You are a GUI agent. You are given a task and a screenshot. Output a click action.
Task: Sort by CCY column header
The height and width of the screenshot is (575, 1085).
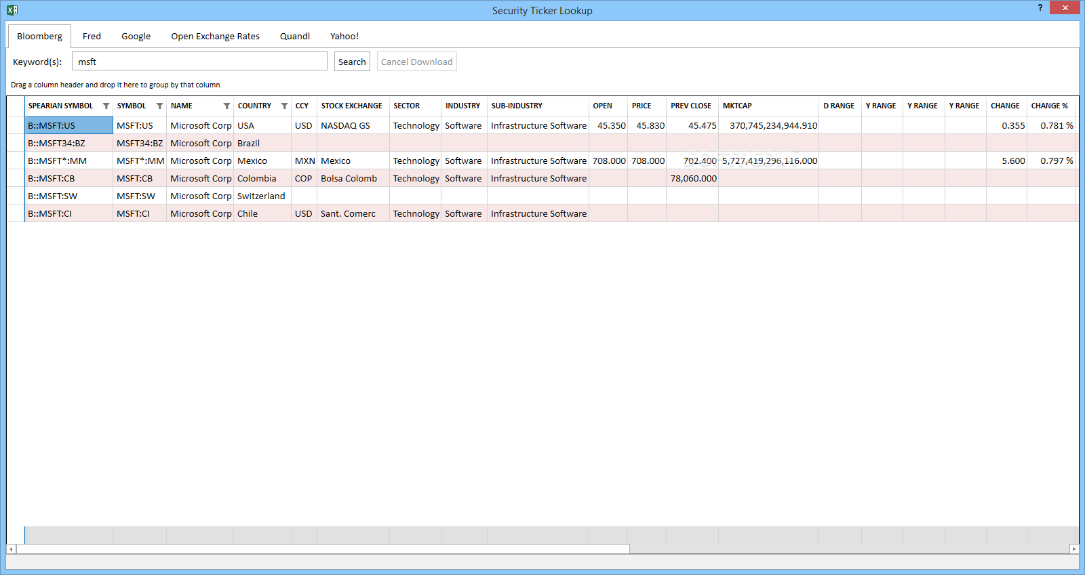[304, 106]
